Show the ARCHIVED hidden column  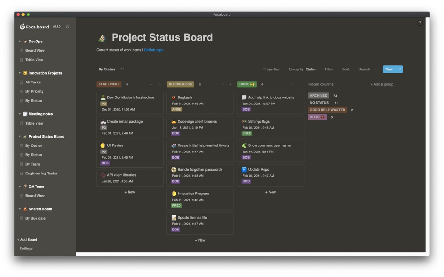pyautogui.click(x=318, y=95)
